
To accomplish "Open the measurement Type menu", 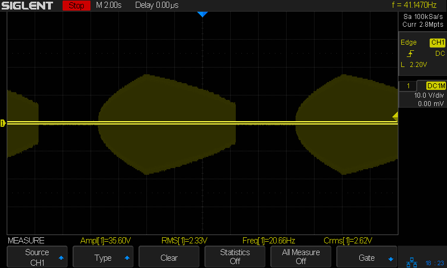I will [103, 257].
